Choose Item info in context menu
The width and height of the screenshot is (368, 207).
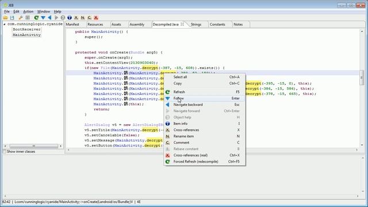[205, 124]
